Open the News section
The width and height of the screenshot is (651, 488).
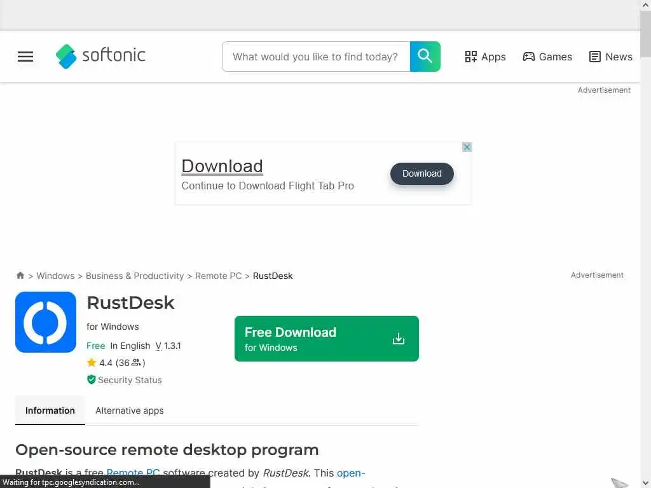tap(611, 57)
